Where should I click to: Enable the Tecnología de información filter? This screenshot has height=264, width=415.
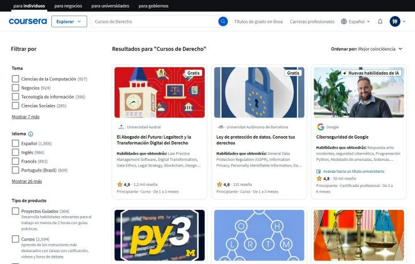(x=15, y=97)
